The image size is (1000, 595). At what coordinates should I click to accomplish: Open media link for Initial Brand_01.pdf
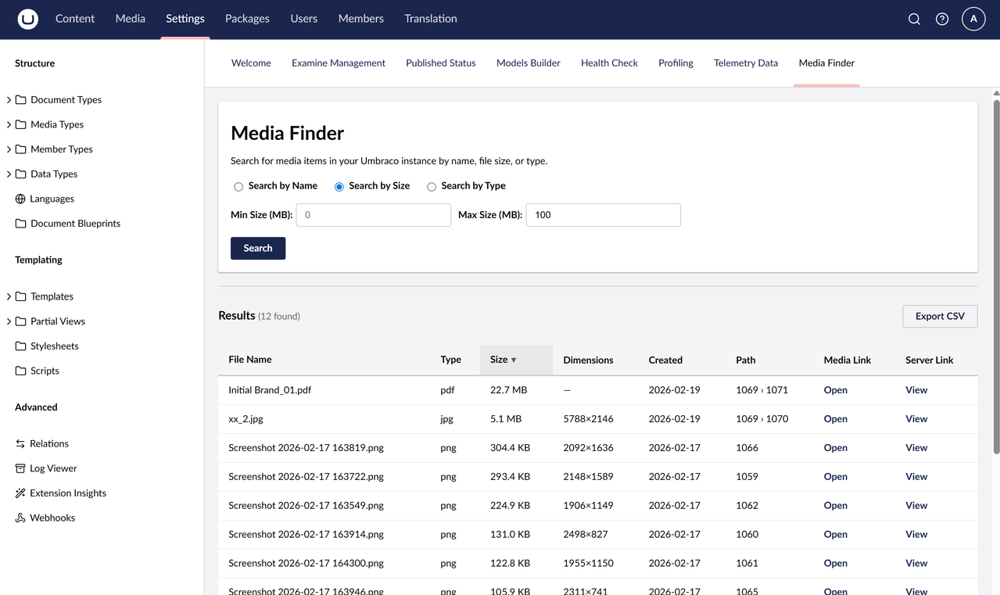pyautogui.click(x=835, y=390)
